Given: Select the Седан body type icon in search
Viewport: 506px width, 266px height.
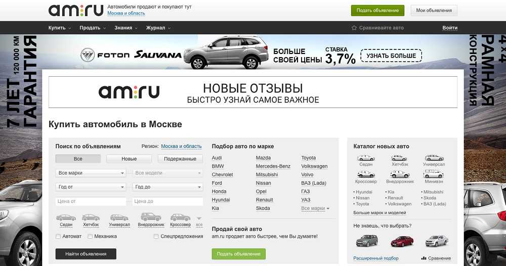Looking at the screenshot, I should [66, 218].
